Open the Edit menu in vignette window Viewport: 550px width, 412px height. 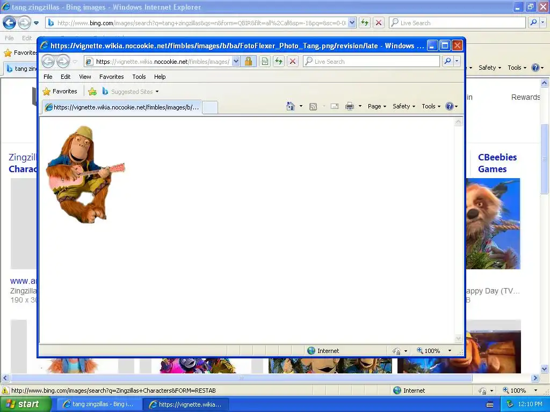pyautogui.click(x=66, y=77)
